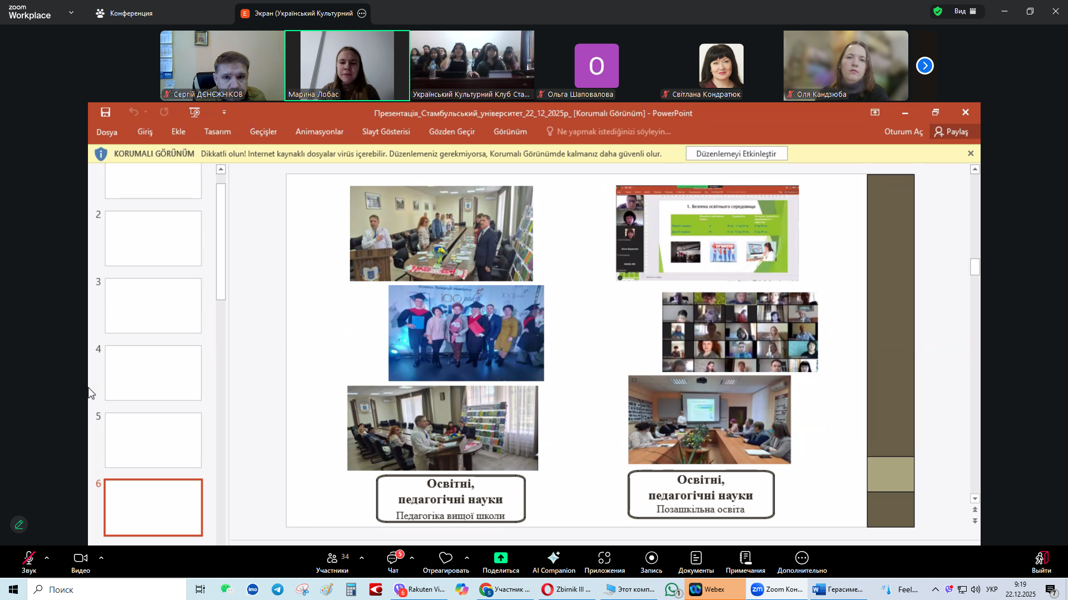Open the Slayt Gösterisi ribbon tab
Image resolution: width=1068 pixels, height=600 pixels.
(386, 132)
